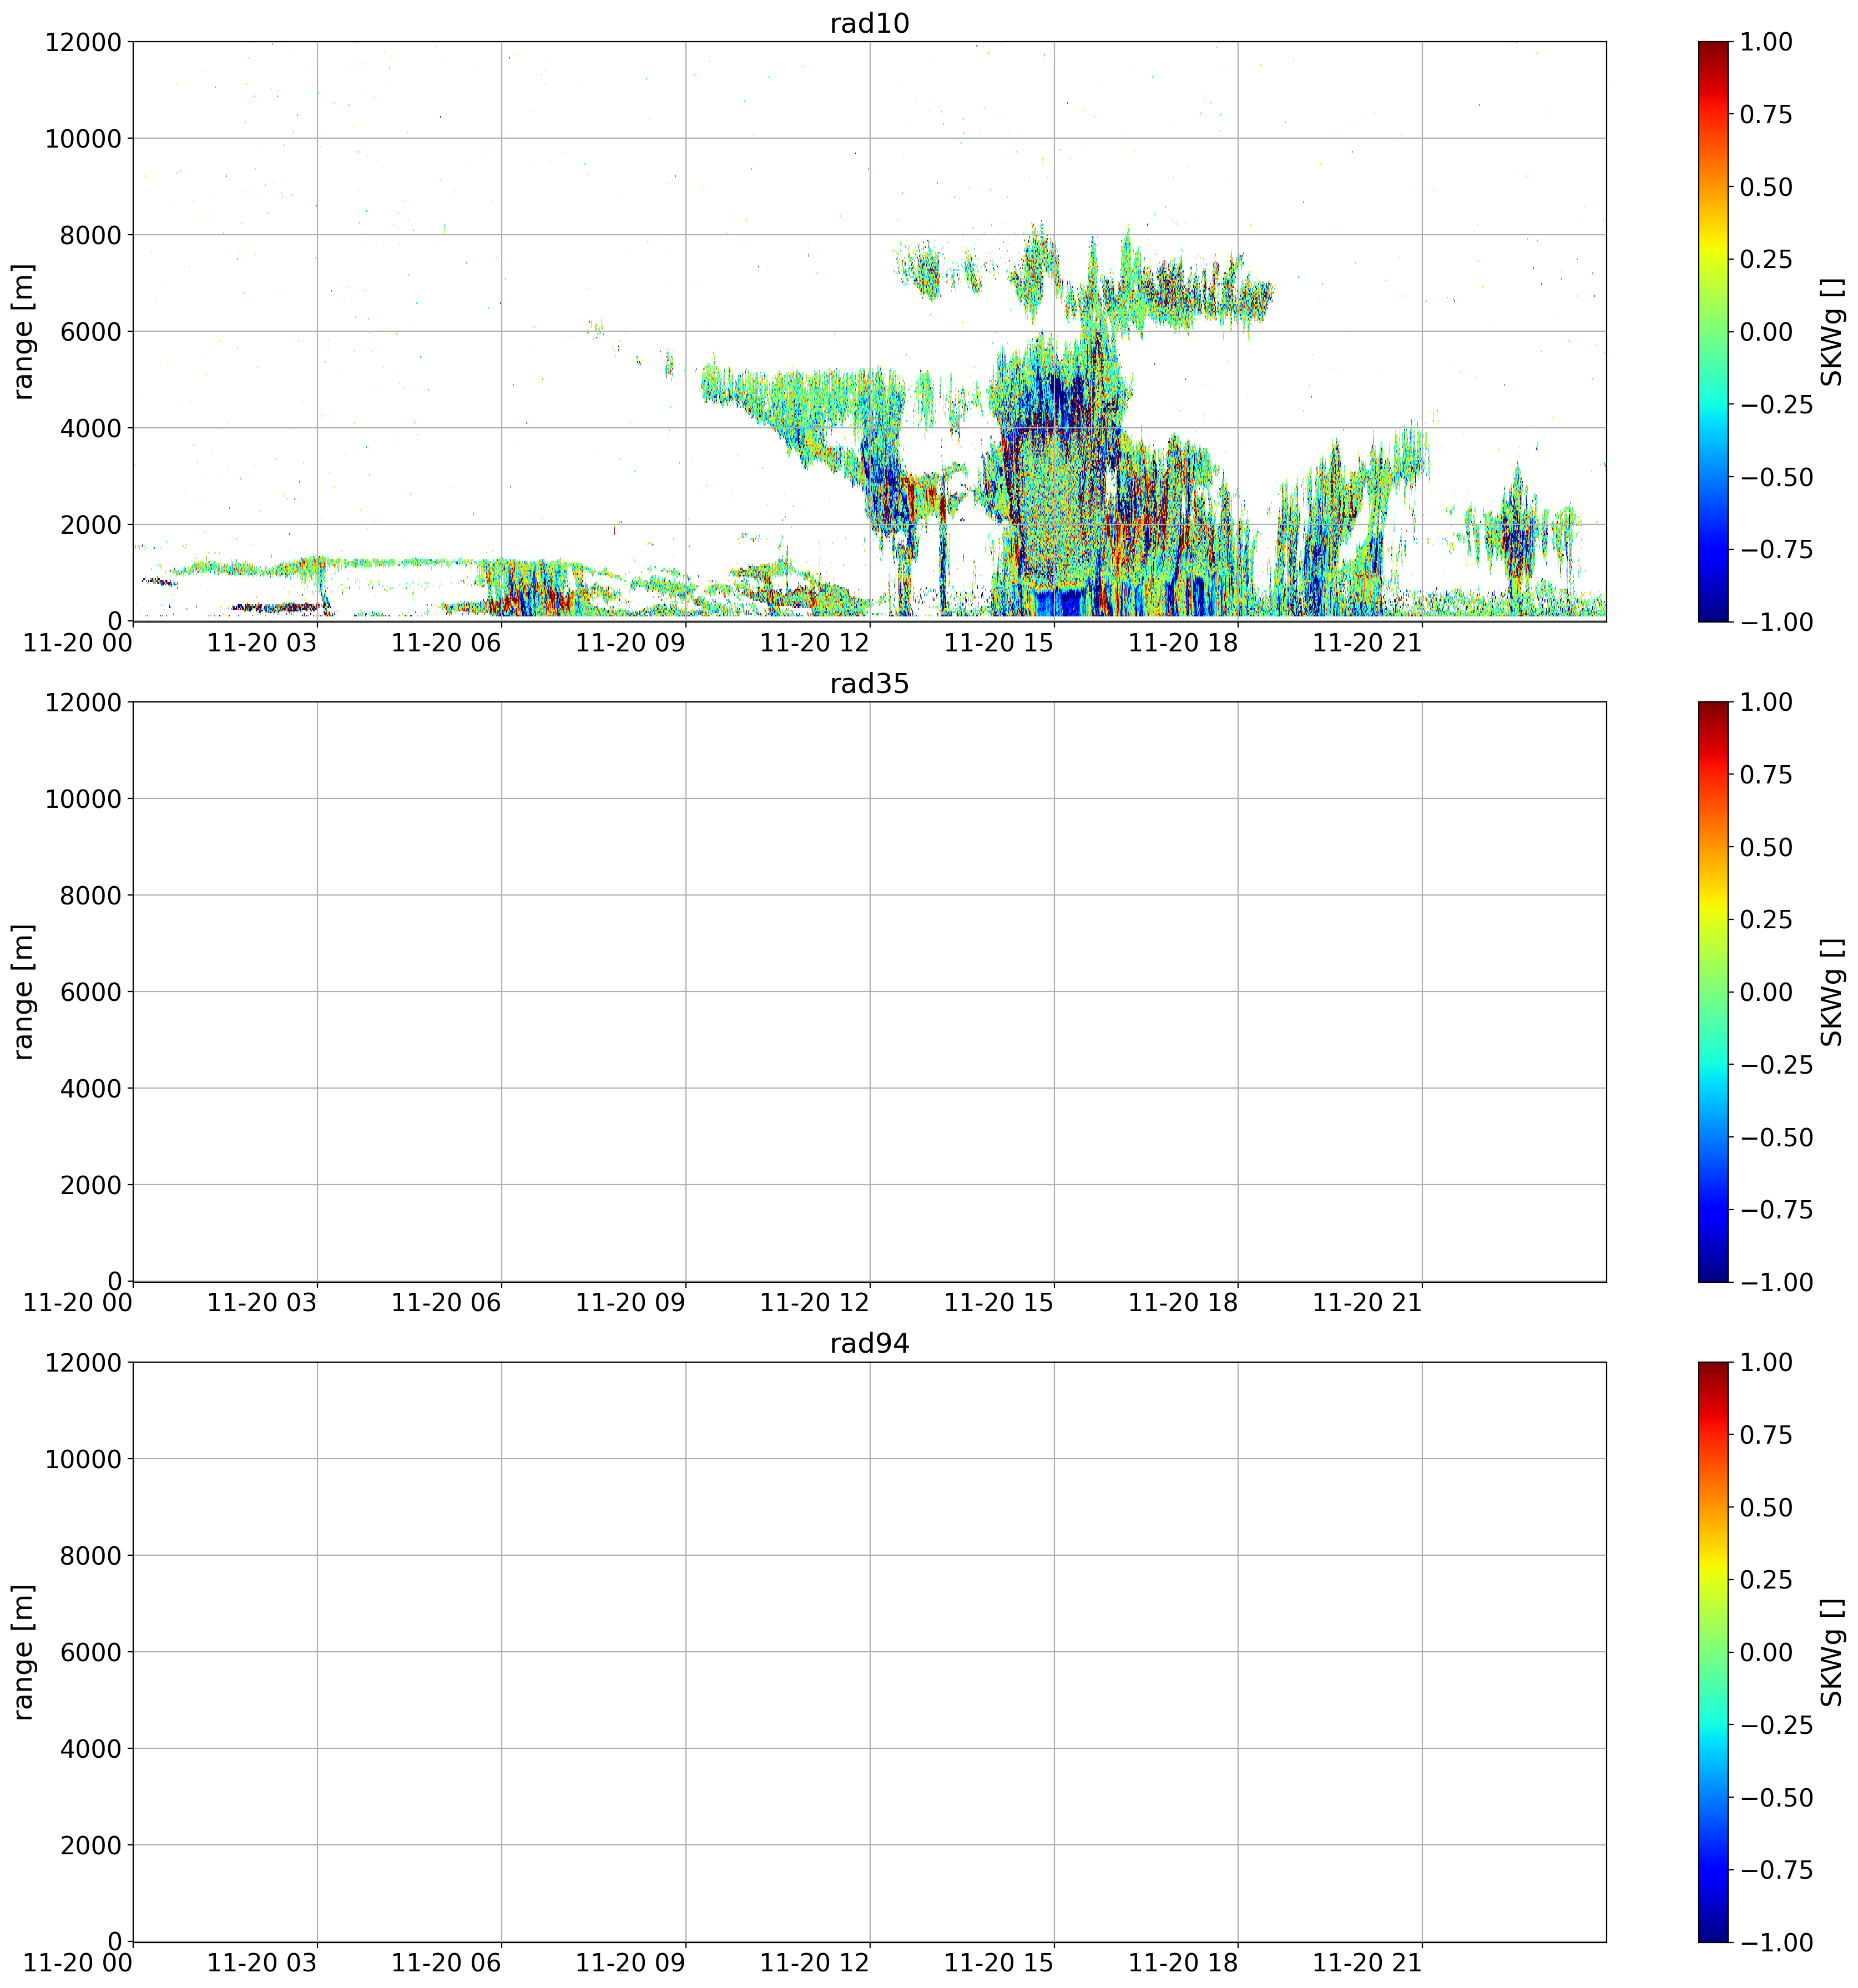The image size is (1858, 1988).
Task: Click the −1.00 label on rad94 colorbar
Action: [1777, 1942]
